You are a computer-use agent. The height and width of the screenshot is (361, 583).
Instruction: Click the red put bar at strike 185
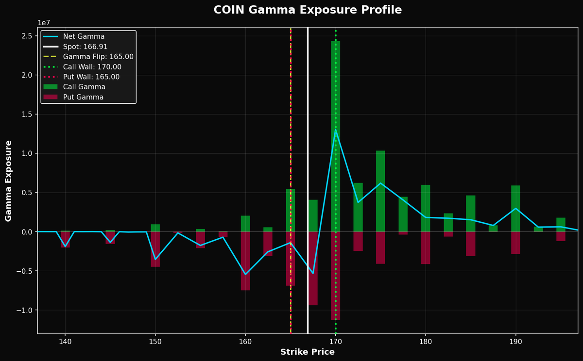tap(470, 244)
